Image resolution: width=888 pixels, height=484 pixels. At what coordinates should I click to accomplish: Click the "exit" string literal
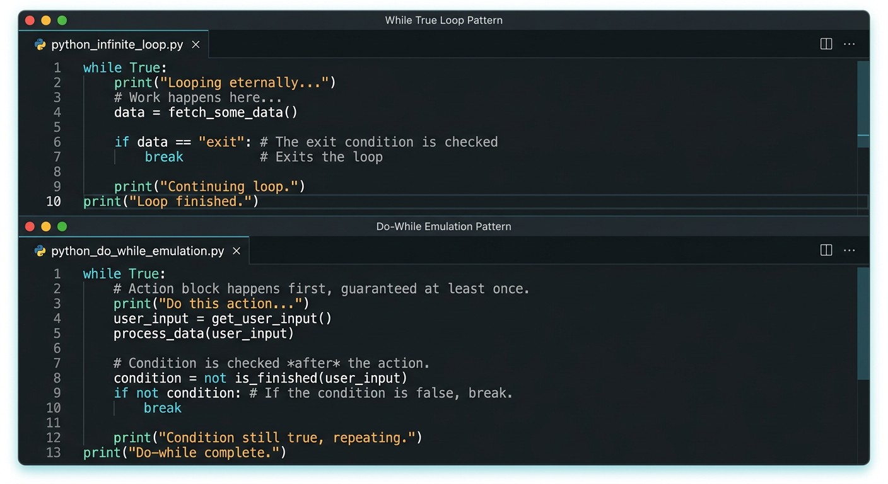[221, 142]
